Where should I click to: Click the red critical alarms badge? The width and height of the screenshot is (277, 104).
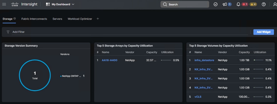coord(245,4)
